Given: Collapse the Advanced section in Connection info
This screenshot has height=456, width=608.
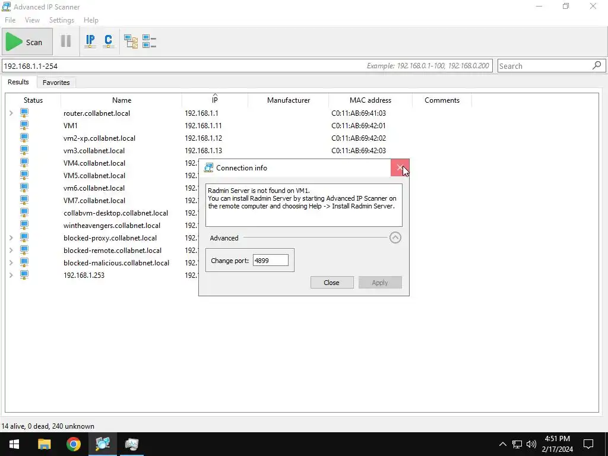Looking at the screenshot, I should (x=395, y=237).
